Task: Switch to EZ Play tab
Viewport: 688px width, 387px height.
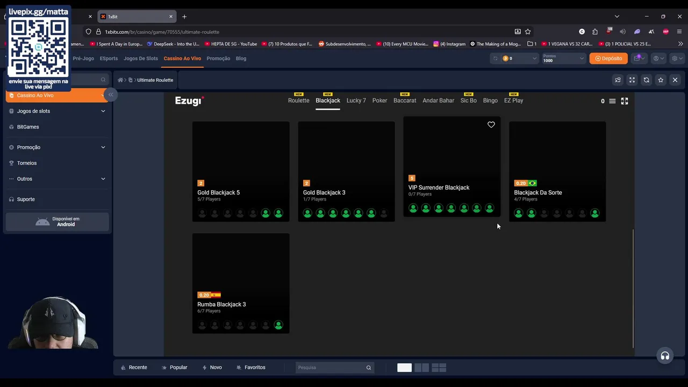Action: pyautogui.click(x=513, y=101)
